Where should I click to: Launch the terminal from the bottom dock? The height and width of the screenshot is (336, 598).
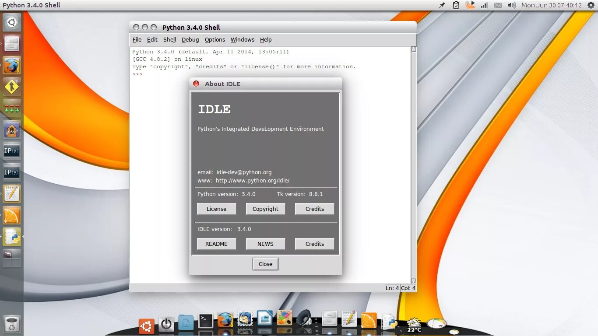click(206, 321)
